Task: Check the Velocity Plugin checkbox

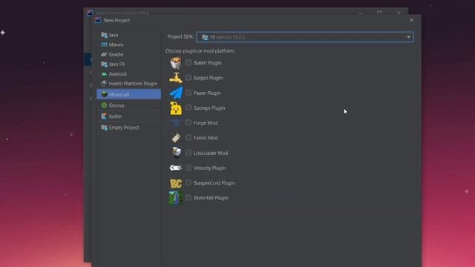Action: tap(189, 168)
